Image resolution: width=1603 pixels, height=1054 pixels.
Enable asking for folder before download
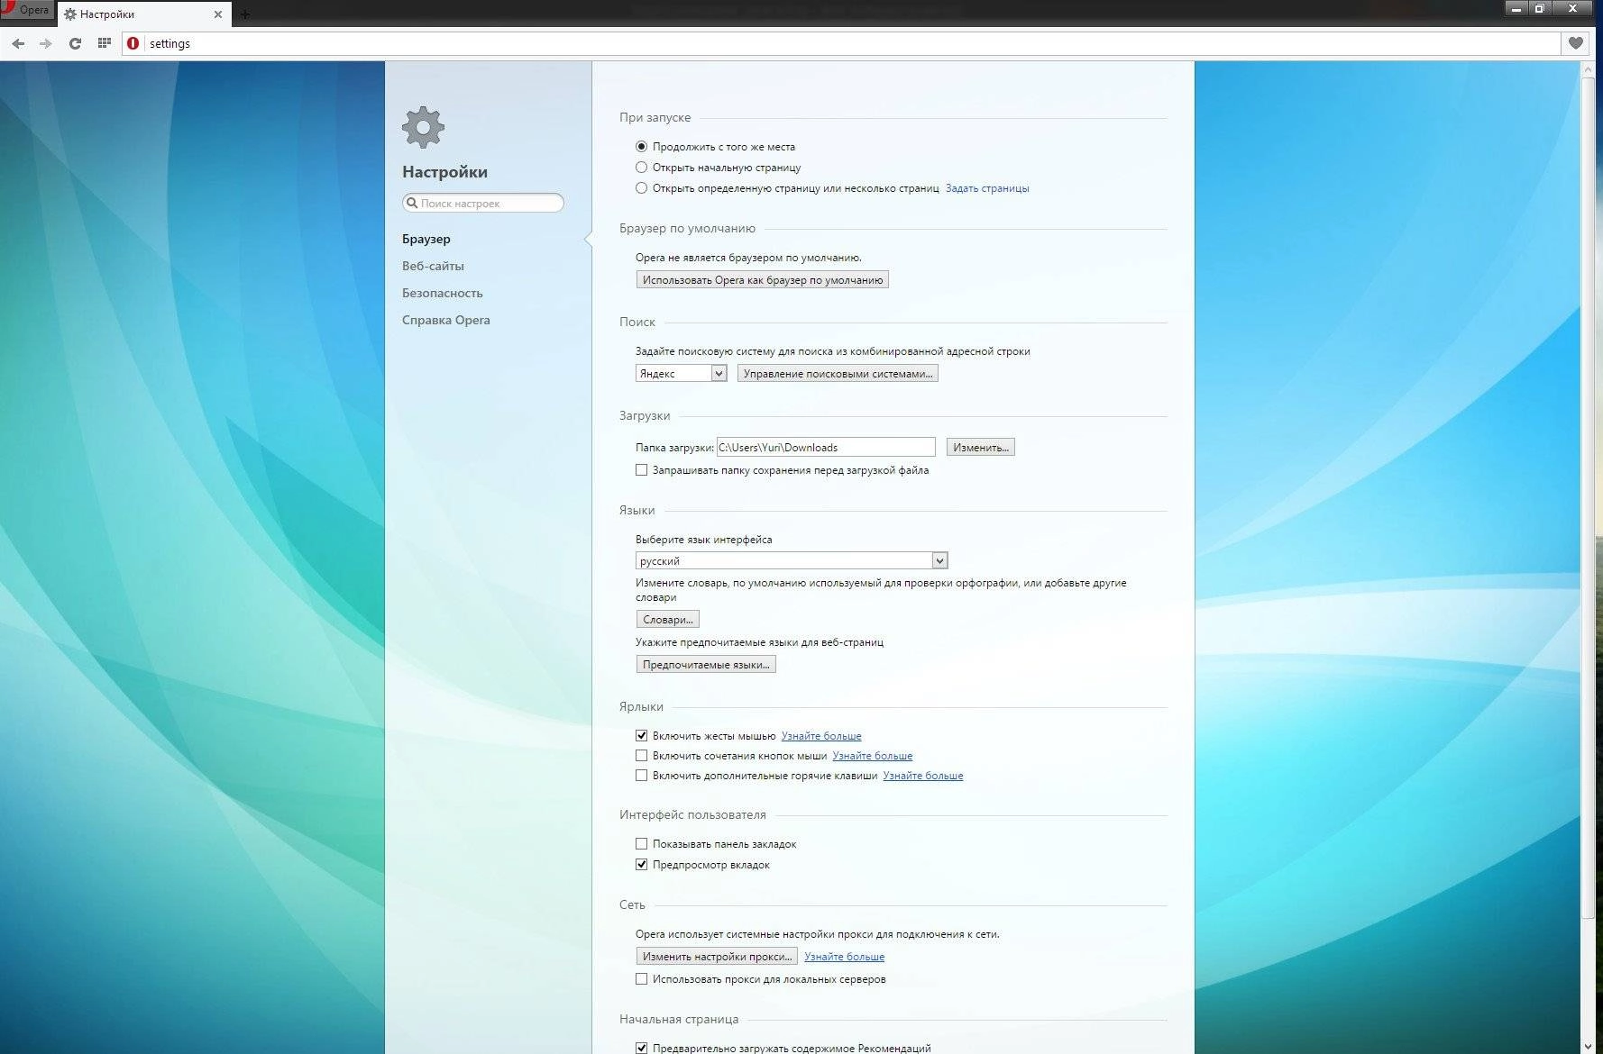[641, 470]
